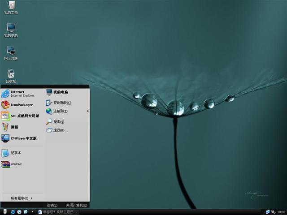Launch WinRAR from the Start menu
Viewport: 287px width, 215px height.
point(16,164)
